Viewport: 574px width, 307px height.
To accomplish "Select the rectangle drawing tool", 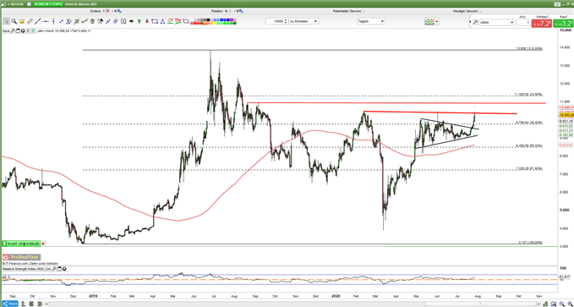I will 155,21.
